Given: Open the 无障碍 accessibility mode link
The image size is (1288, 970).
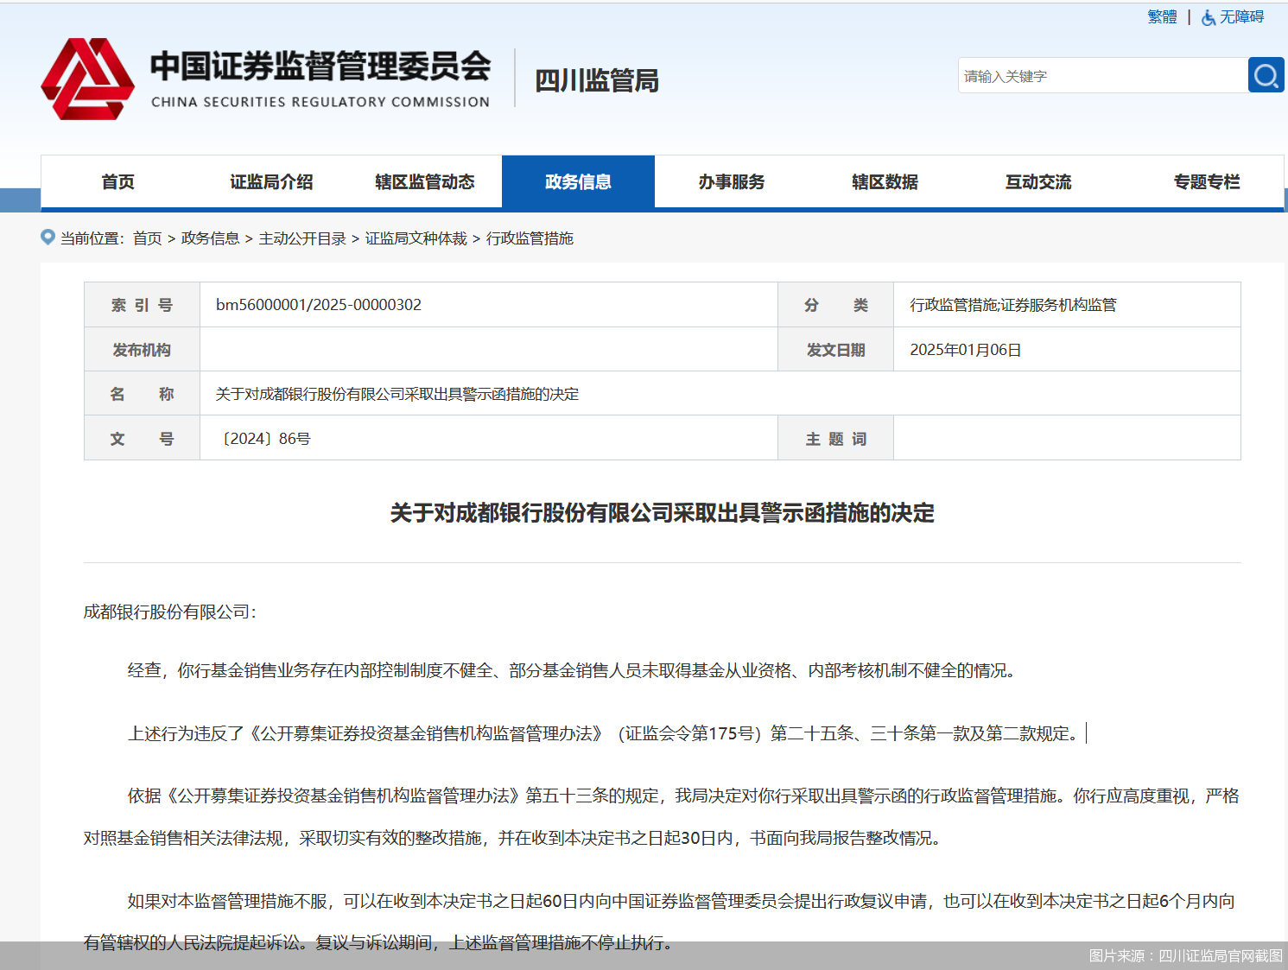Looking at the screenshot, I should pos(1241,17).
